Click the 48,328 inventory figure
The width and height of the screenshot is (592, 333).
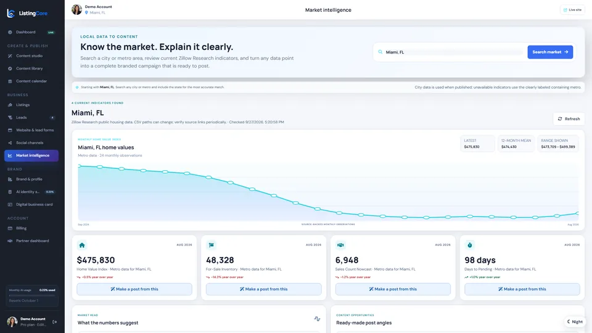220,260
